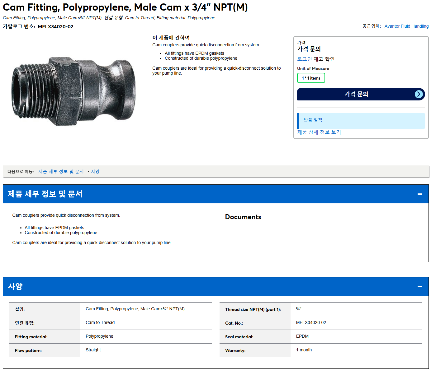Open 제품 상세 정보 보기 link
431x375 pixels.
(x=319, y=132)
